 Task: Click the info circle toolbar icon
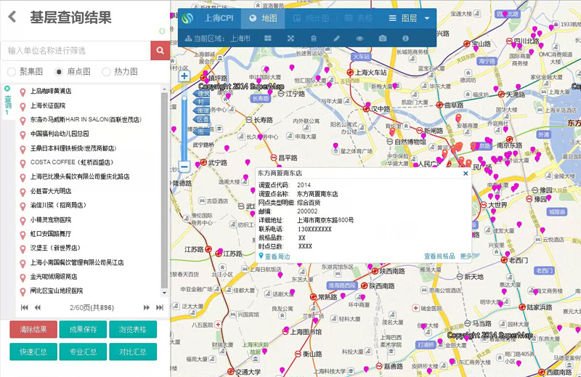click(x=405, y=38)
